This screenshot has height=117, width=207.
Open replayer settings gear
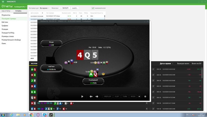pyautogui.click(x=145, y=97)
